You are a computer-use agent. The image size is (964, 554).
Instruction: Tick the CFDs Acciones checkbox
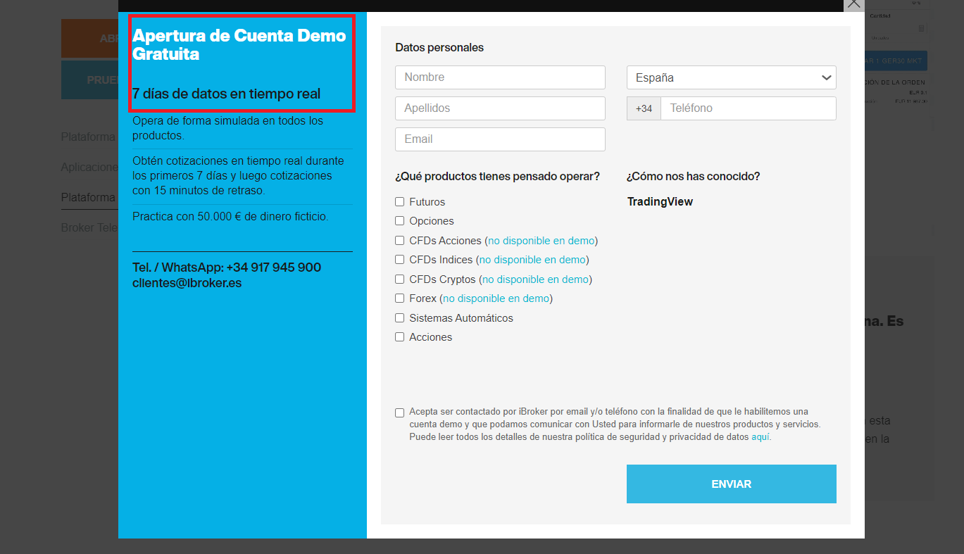point(400,241)
